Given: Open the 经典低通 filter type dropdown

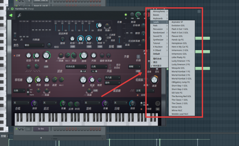Looking at the screenshot, I should tap(76, 67).
